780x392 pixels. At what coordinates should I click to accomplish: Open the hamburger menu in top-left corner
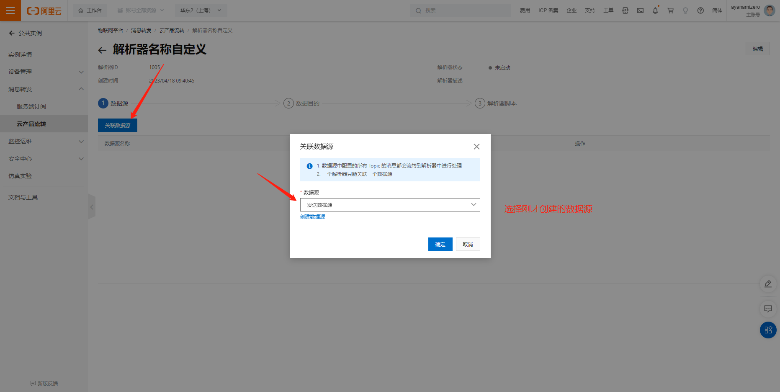10,10
